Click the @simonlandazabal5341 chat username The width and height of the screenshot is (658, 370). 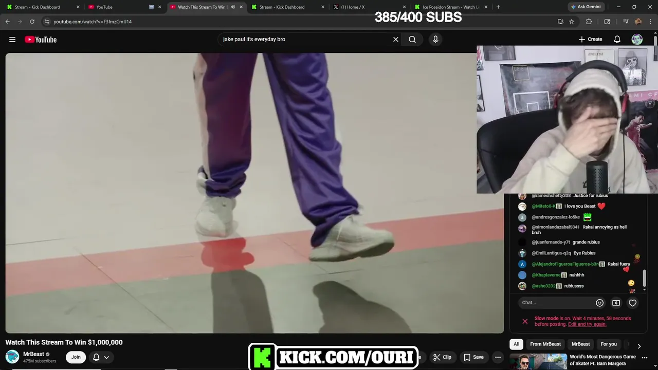(556, 227)
